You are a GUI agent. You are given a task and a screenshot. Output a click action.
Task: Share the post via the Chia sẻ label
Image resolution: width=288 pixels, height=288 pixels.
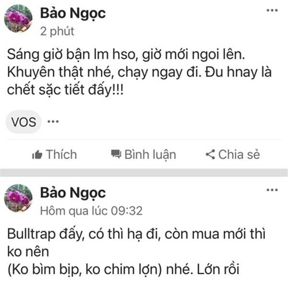pos(239,154)
